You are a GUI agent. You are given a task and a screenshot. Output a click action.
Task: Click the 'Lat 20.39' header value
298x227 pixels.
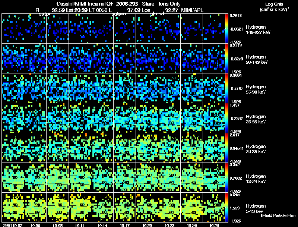click(x=77, y=10)
